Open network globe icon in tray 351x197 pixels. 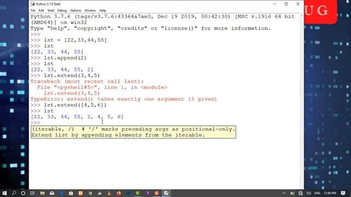[x=301, y=193]
